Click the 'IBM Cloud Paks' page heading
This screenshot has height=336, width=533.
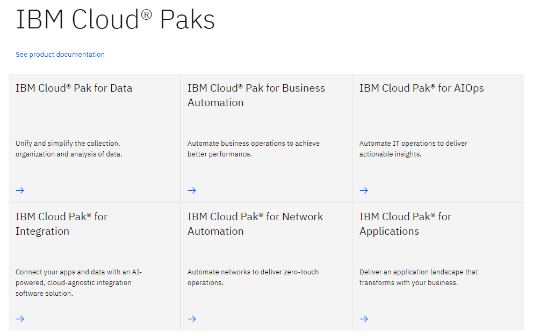(115, 20)
